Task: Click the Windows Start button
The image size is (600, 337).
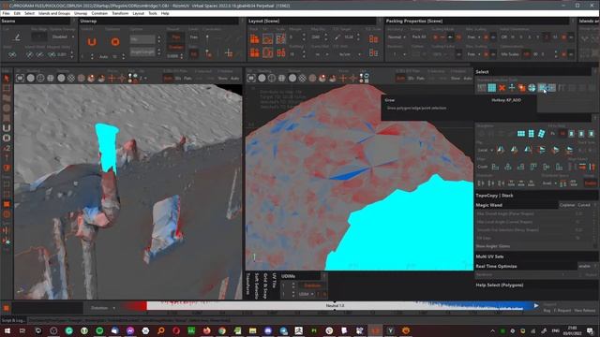Action: pyautogui.click(x=7, y=330)
